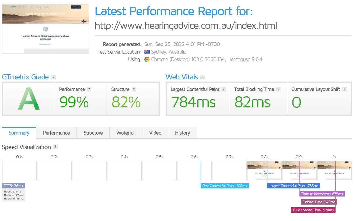Screen dimensions: 356x221
Task: Click the Speed Visualization help icon
Action: pyautogui.click(x=55, y=147)
